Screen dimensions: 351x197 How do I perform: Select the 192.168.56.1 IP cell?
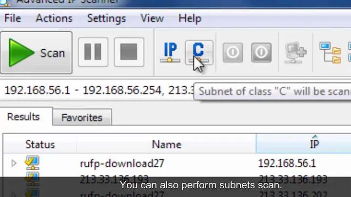click(x=287, y=163)
